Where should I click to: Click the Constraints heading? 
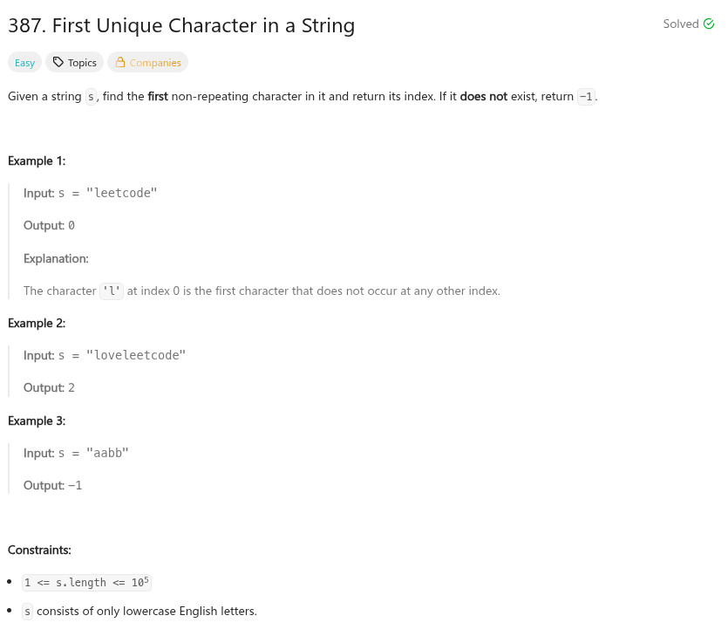click(39, 550)
